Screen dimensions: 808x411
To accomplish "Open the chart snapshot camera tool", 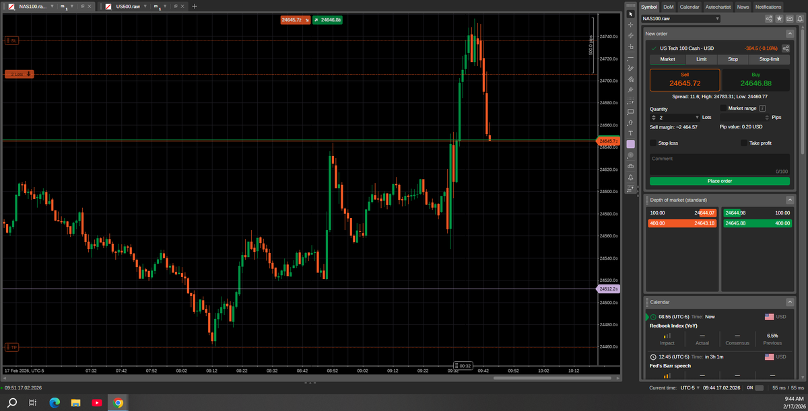I will click(630, 165).
